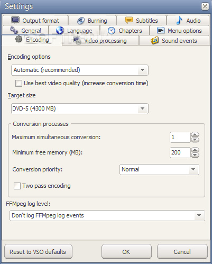The height and width of the screenshot is (264, 212).
Task: Click the Sound events music icon
Action: point(154,41)
